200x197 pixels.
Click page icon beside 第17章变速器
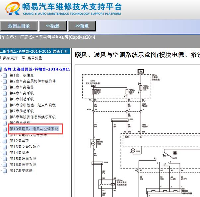pyautogui.click(x=5, y=171)
